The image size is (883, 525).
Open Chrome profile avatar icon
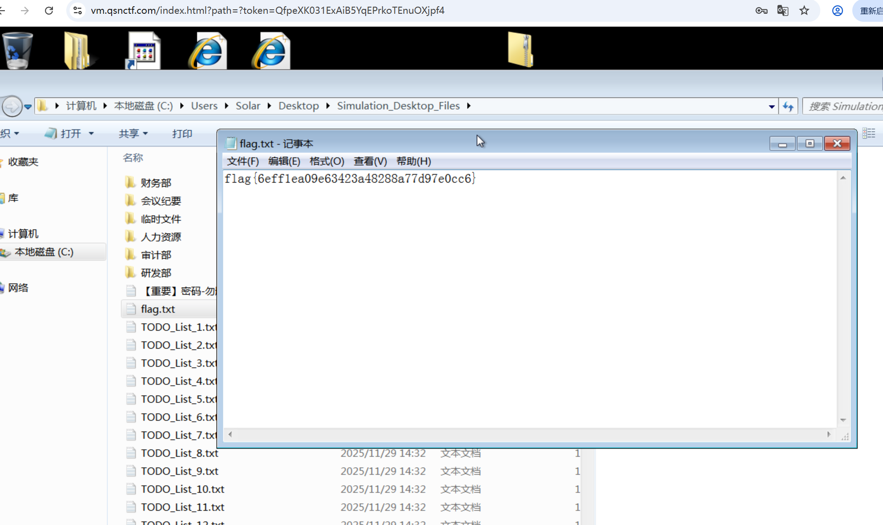[837, 11]
